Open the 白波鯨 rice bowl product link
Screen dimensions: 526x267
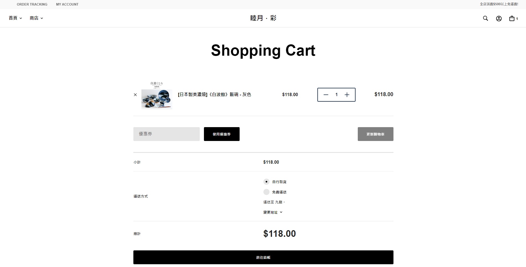pos(214,95)
